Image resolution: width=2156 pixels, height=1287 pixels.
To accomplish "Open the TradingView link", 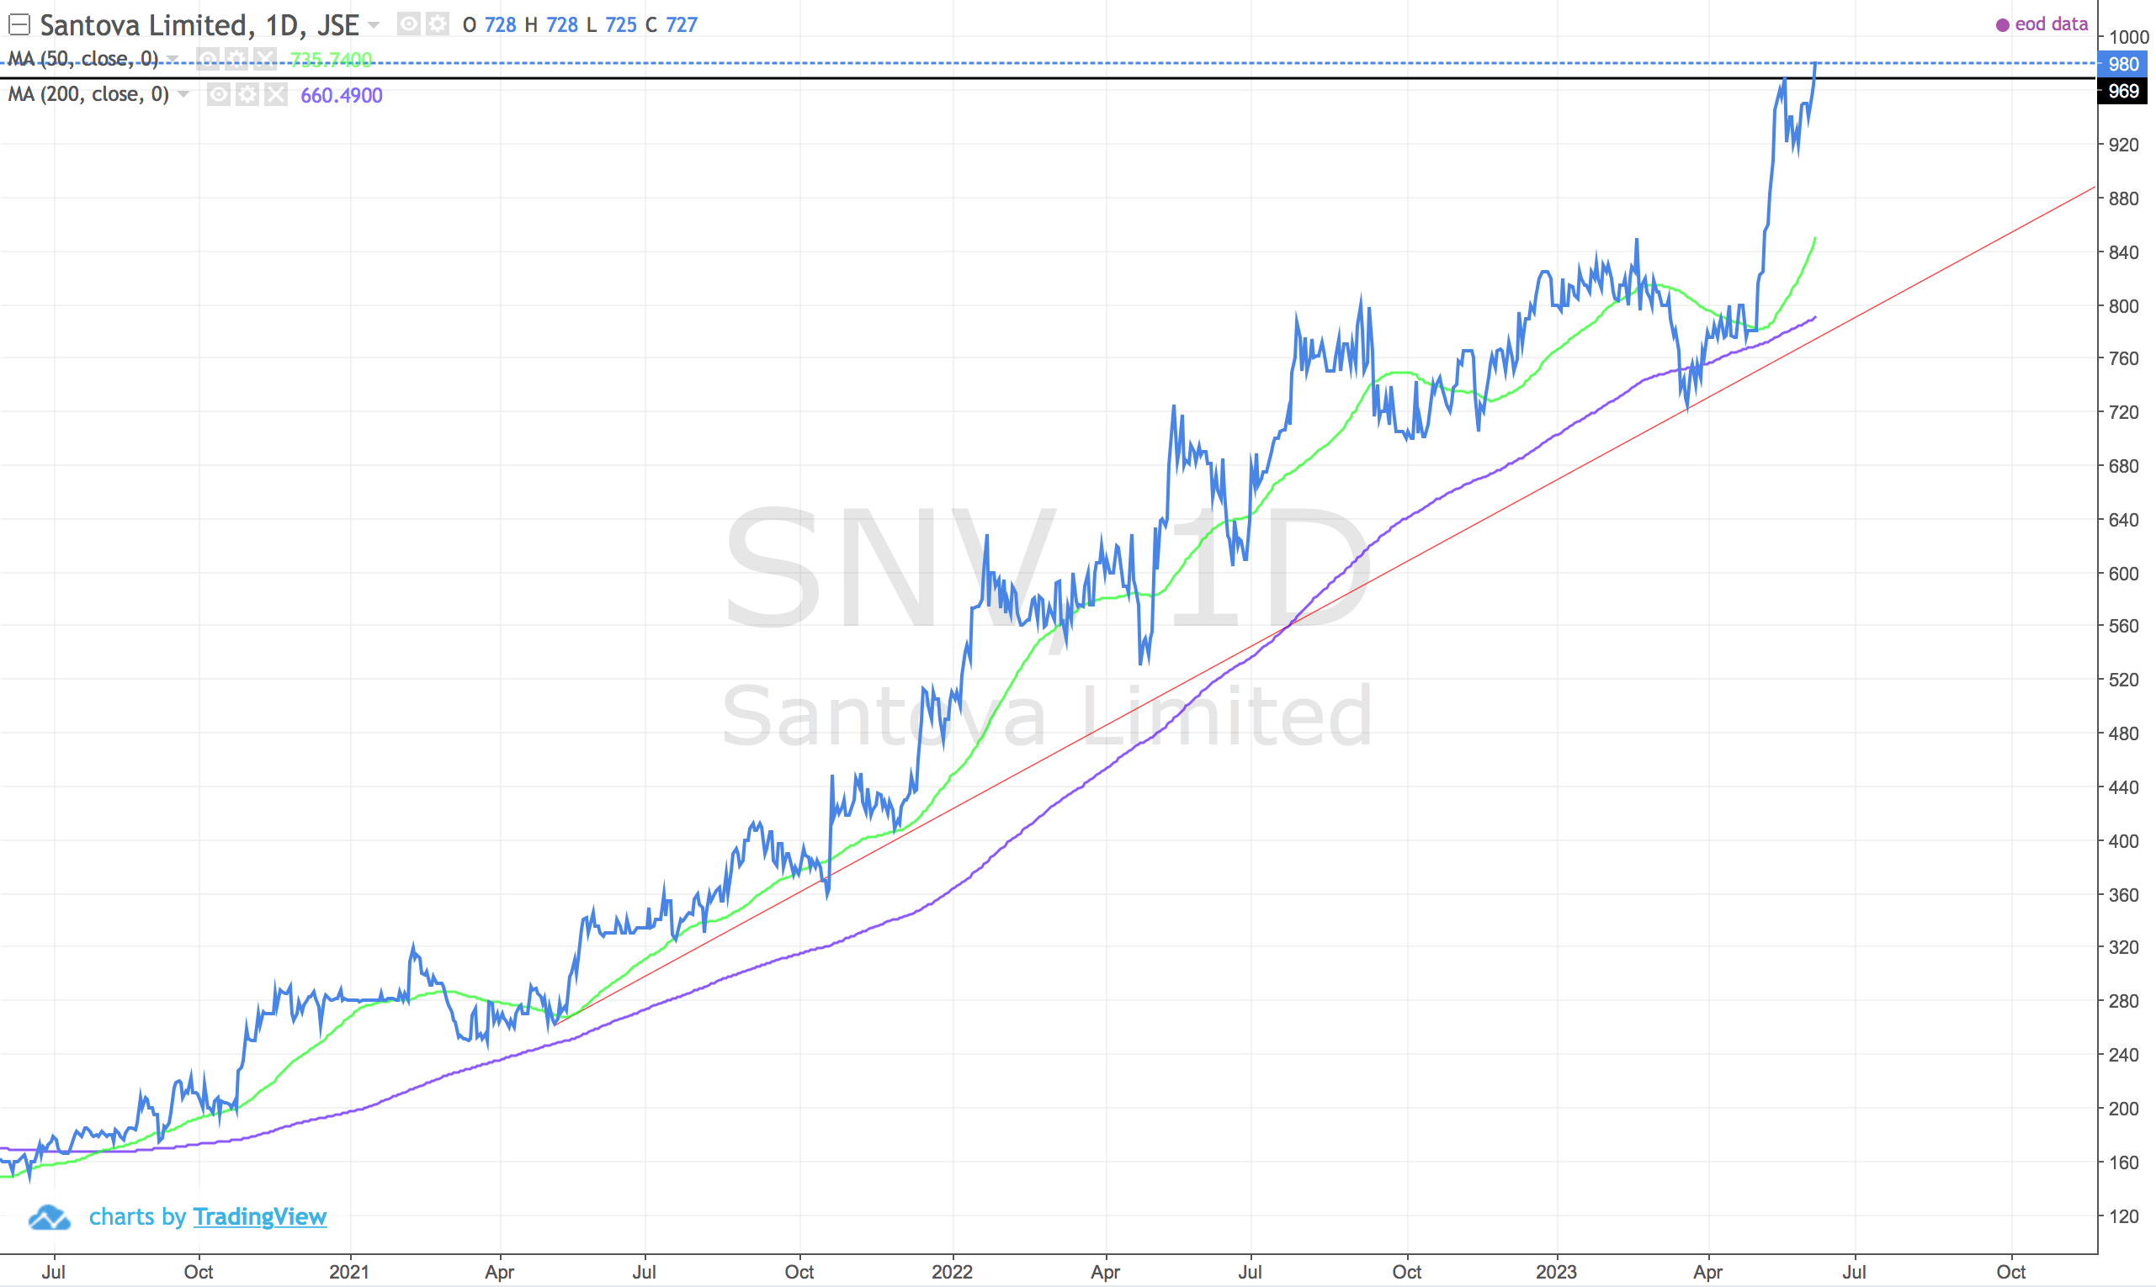I will [259, 1216].
